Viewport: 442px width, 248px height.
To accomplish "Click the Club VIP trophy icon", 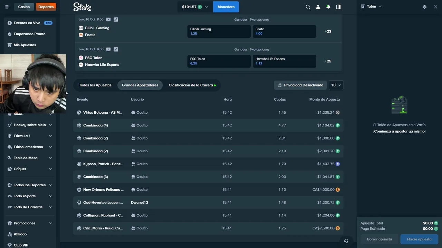I will [10, 245].
